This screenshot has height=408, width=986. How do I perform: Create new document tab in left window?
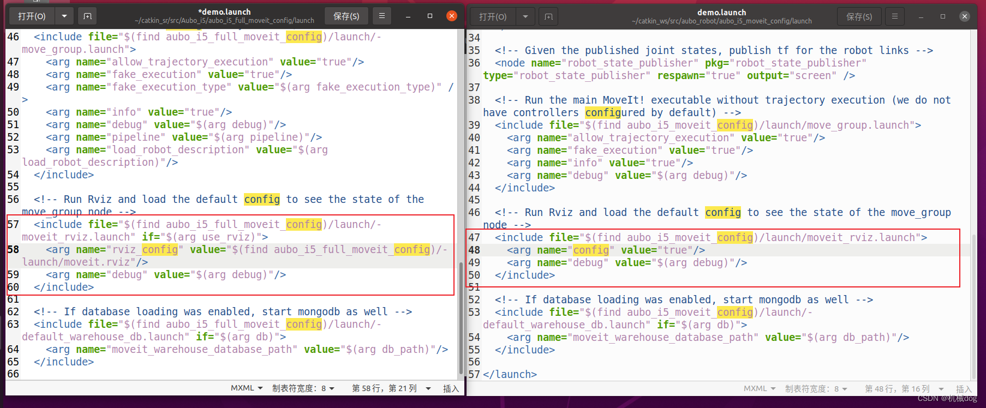(87, 16)
